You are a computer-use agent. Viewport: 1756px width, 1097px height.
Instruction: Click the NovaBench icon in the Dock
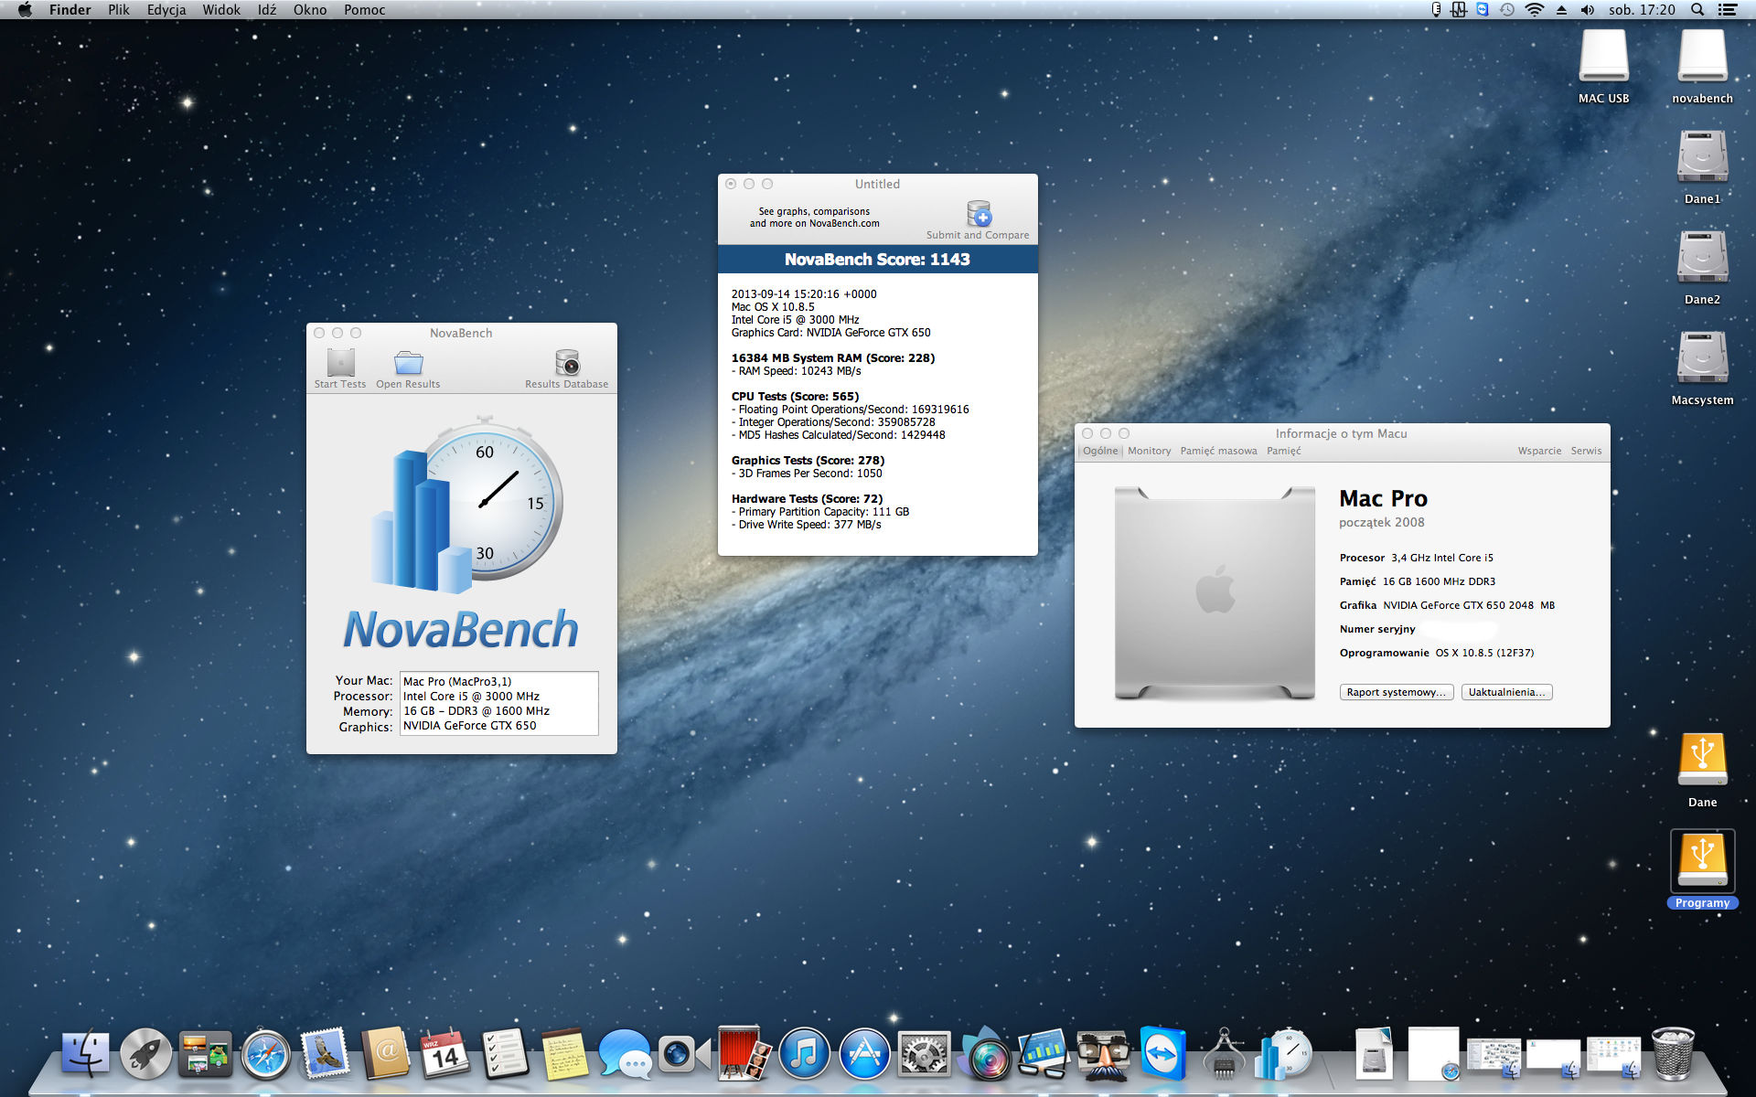pos(1283,1053)
